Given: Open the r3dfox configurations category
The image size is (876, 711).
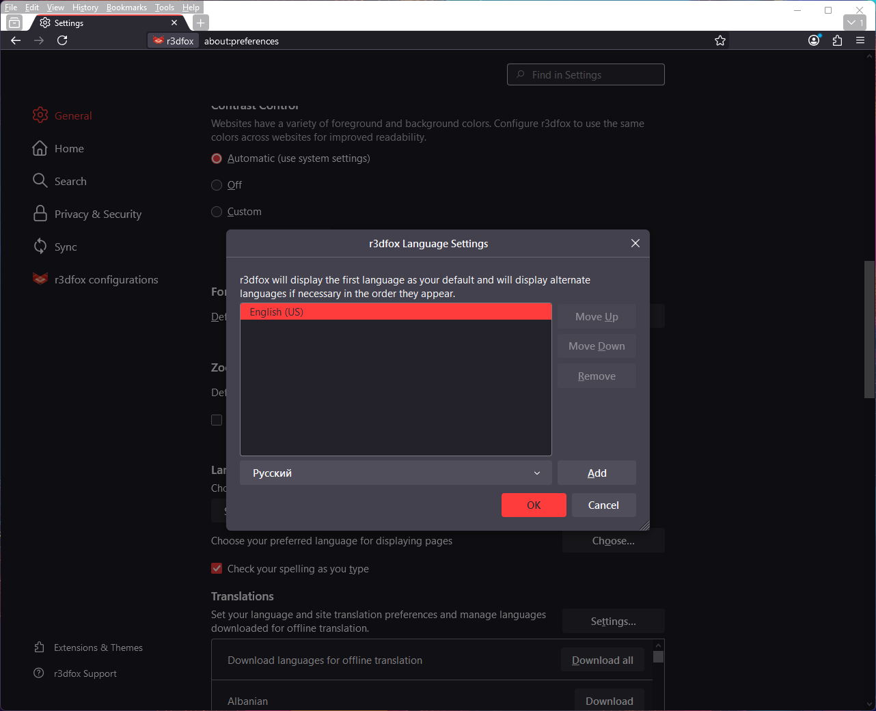Looking at the screenshot, I should pyautogui.click(x=95, y=279).
